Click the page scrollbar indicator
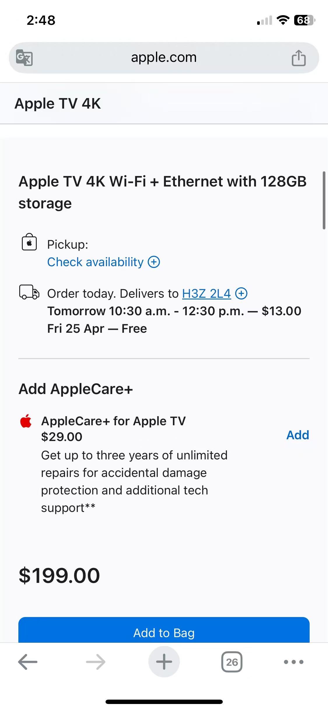 [324, 201]
